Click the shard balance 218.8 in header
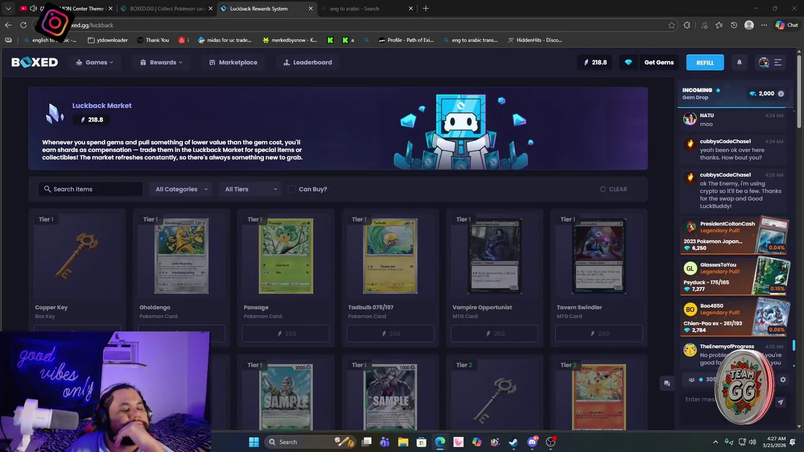Viewport: 804px width, 452px height. coord(595,62)
